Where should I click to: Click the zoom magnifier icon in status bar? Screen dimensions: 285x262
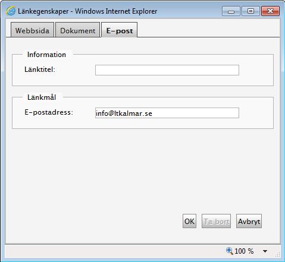tap(230, 251)
